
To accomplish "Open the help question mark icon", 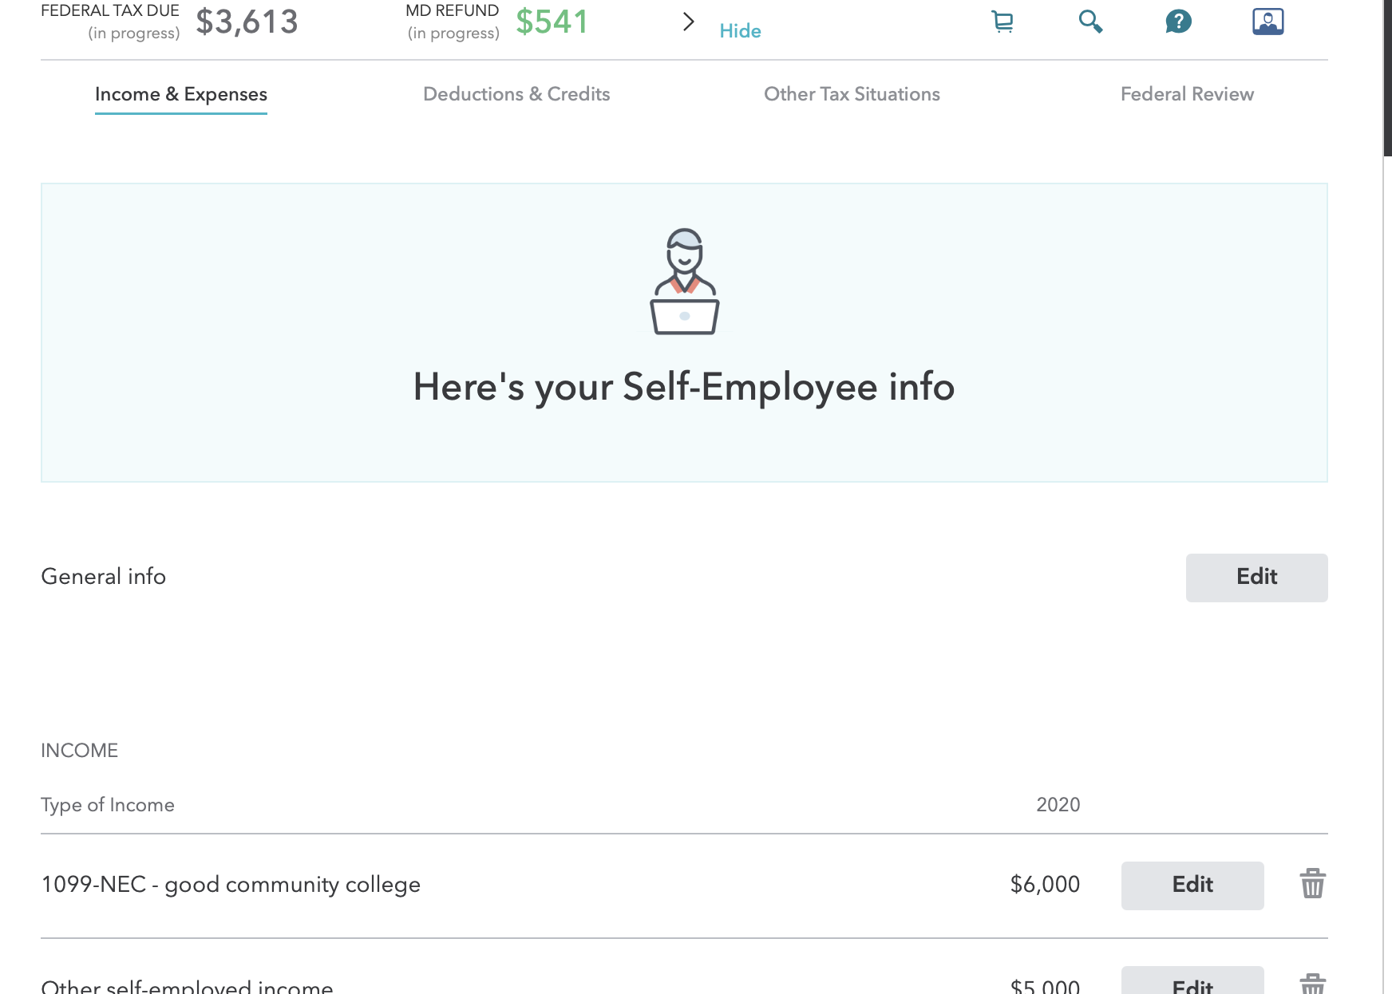I will (1178, 22).
